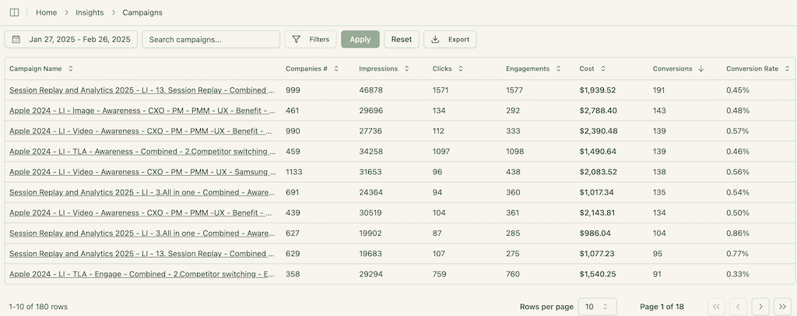Open campaign link with 629 companies
The image size is (797, 316).
tap(142, 254)
